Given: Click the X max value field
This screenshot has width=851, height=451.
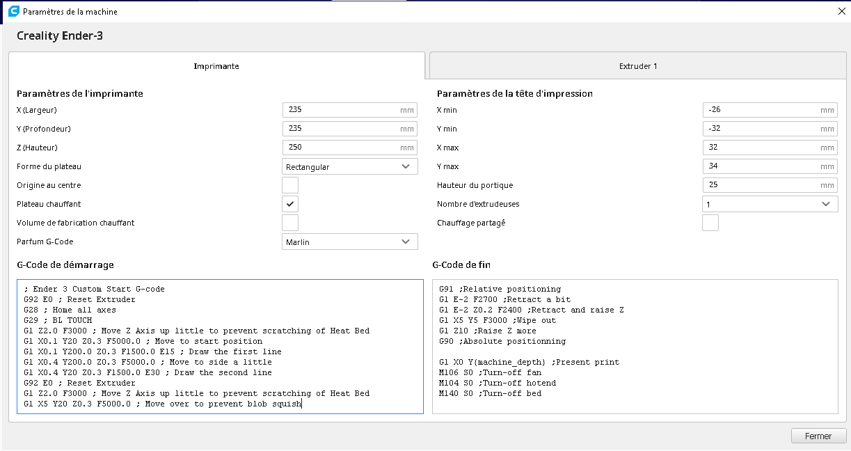Looking at the screenshot, I should point(770,148).
